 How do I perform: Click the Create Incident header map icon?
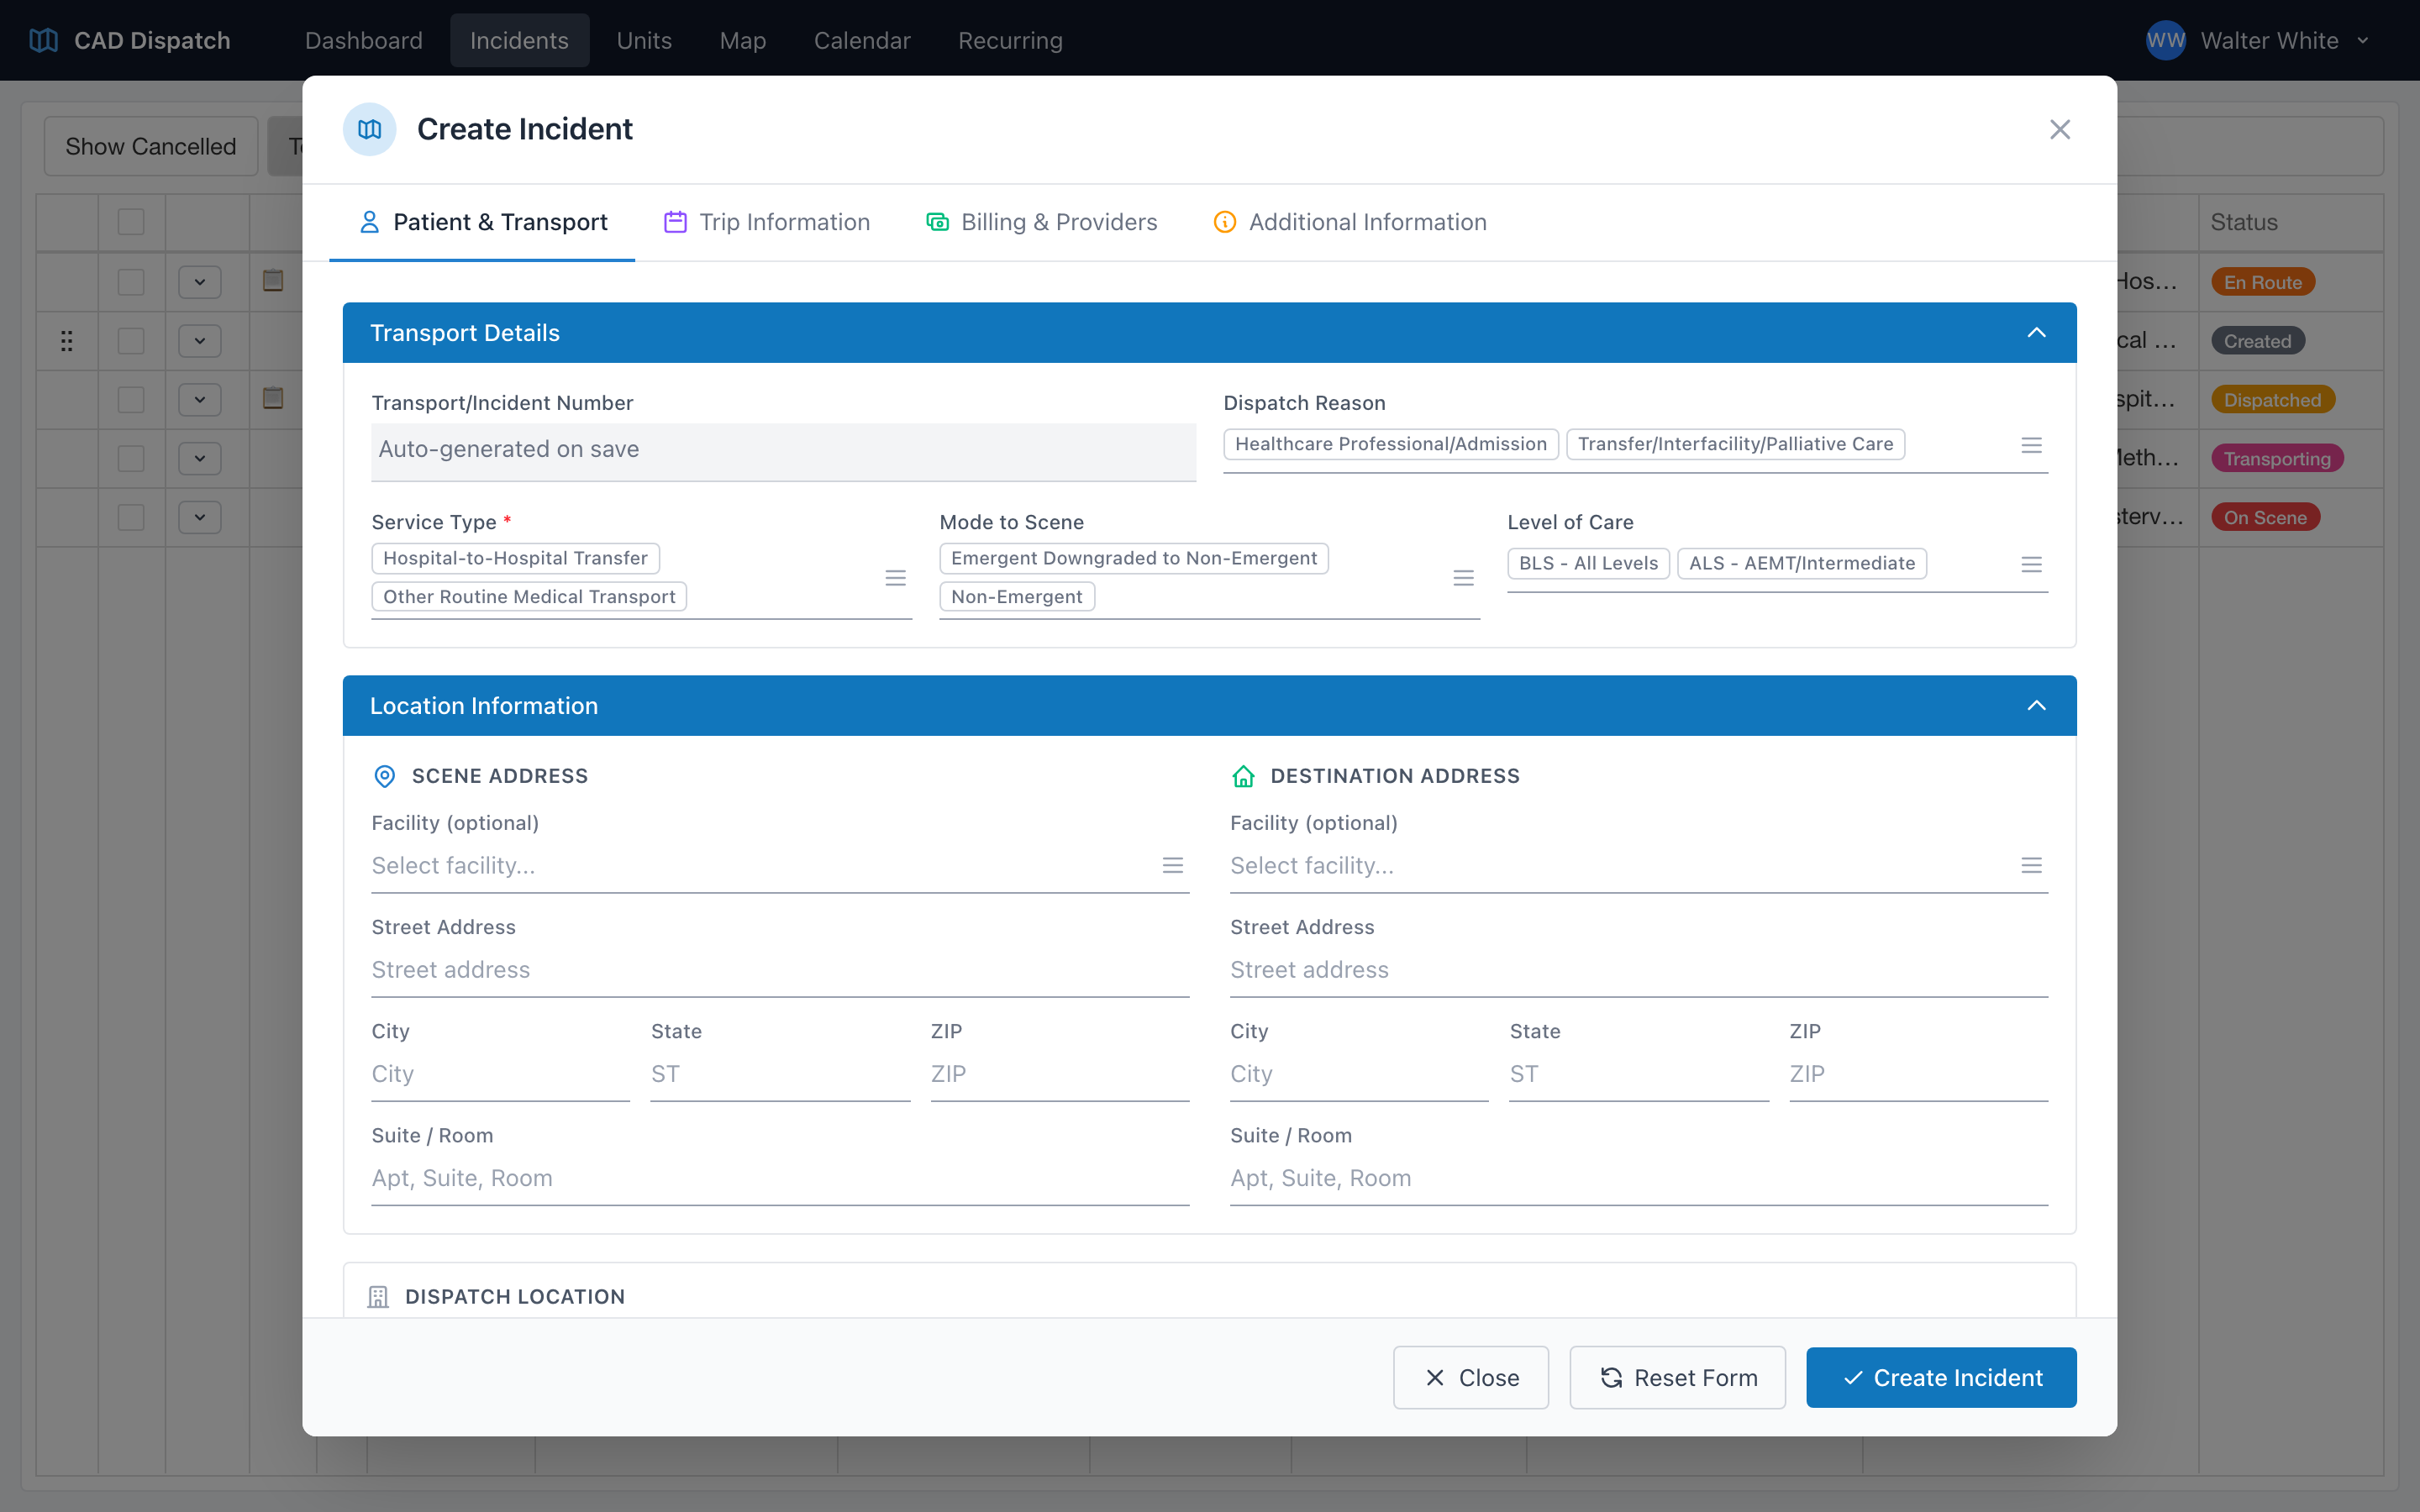(369, 129)
